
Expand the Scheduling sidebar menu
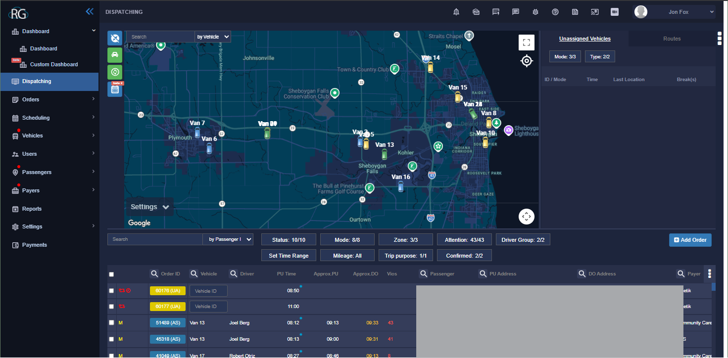click(x=49, y=118)
